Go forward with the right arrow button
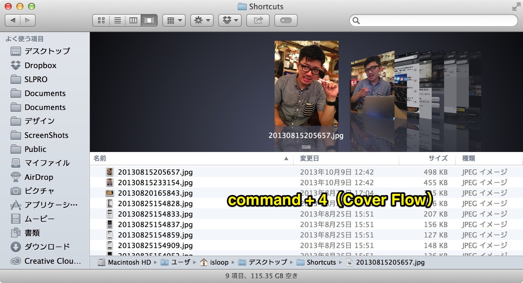523x283 pixels. point(28,20)
